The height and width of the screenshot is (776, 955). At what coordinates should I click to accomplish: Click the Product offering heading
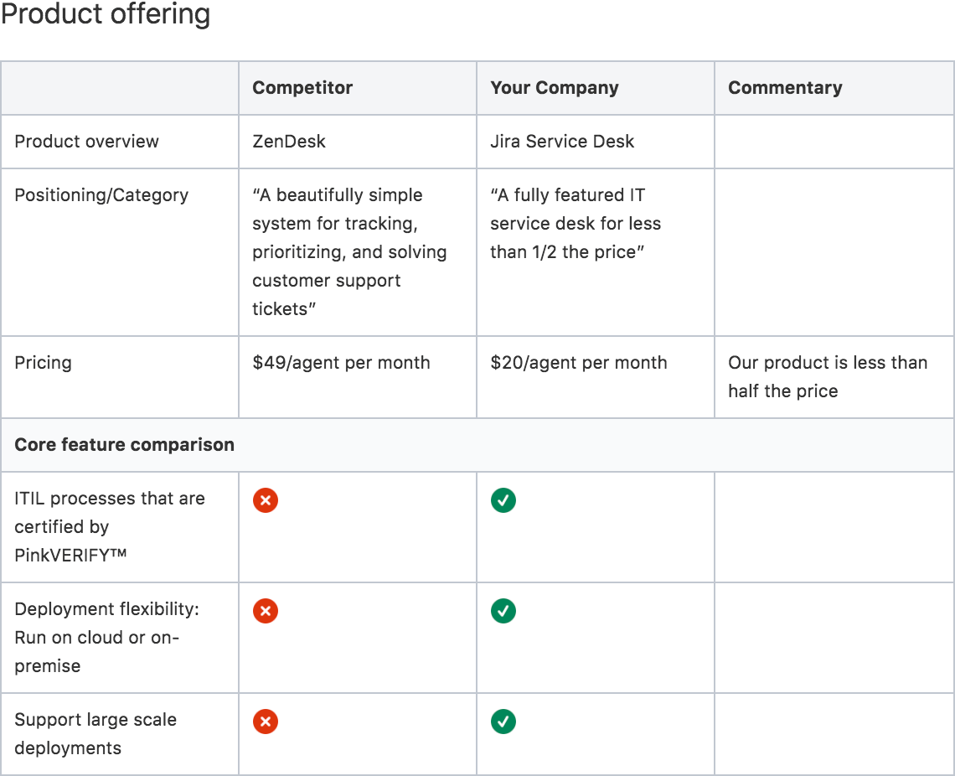pyautogui.click(x=106, y=15)
